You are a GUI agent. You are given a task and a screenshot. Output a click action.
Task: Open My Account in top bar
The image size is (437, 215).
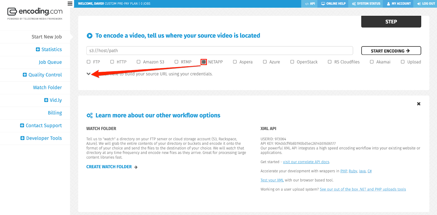coord(399,4)
